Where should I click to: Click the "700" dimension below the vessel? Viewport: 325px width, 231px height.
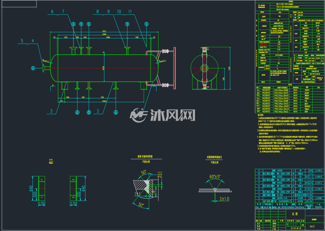click(102, 97)
